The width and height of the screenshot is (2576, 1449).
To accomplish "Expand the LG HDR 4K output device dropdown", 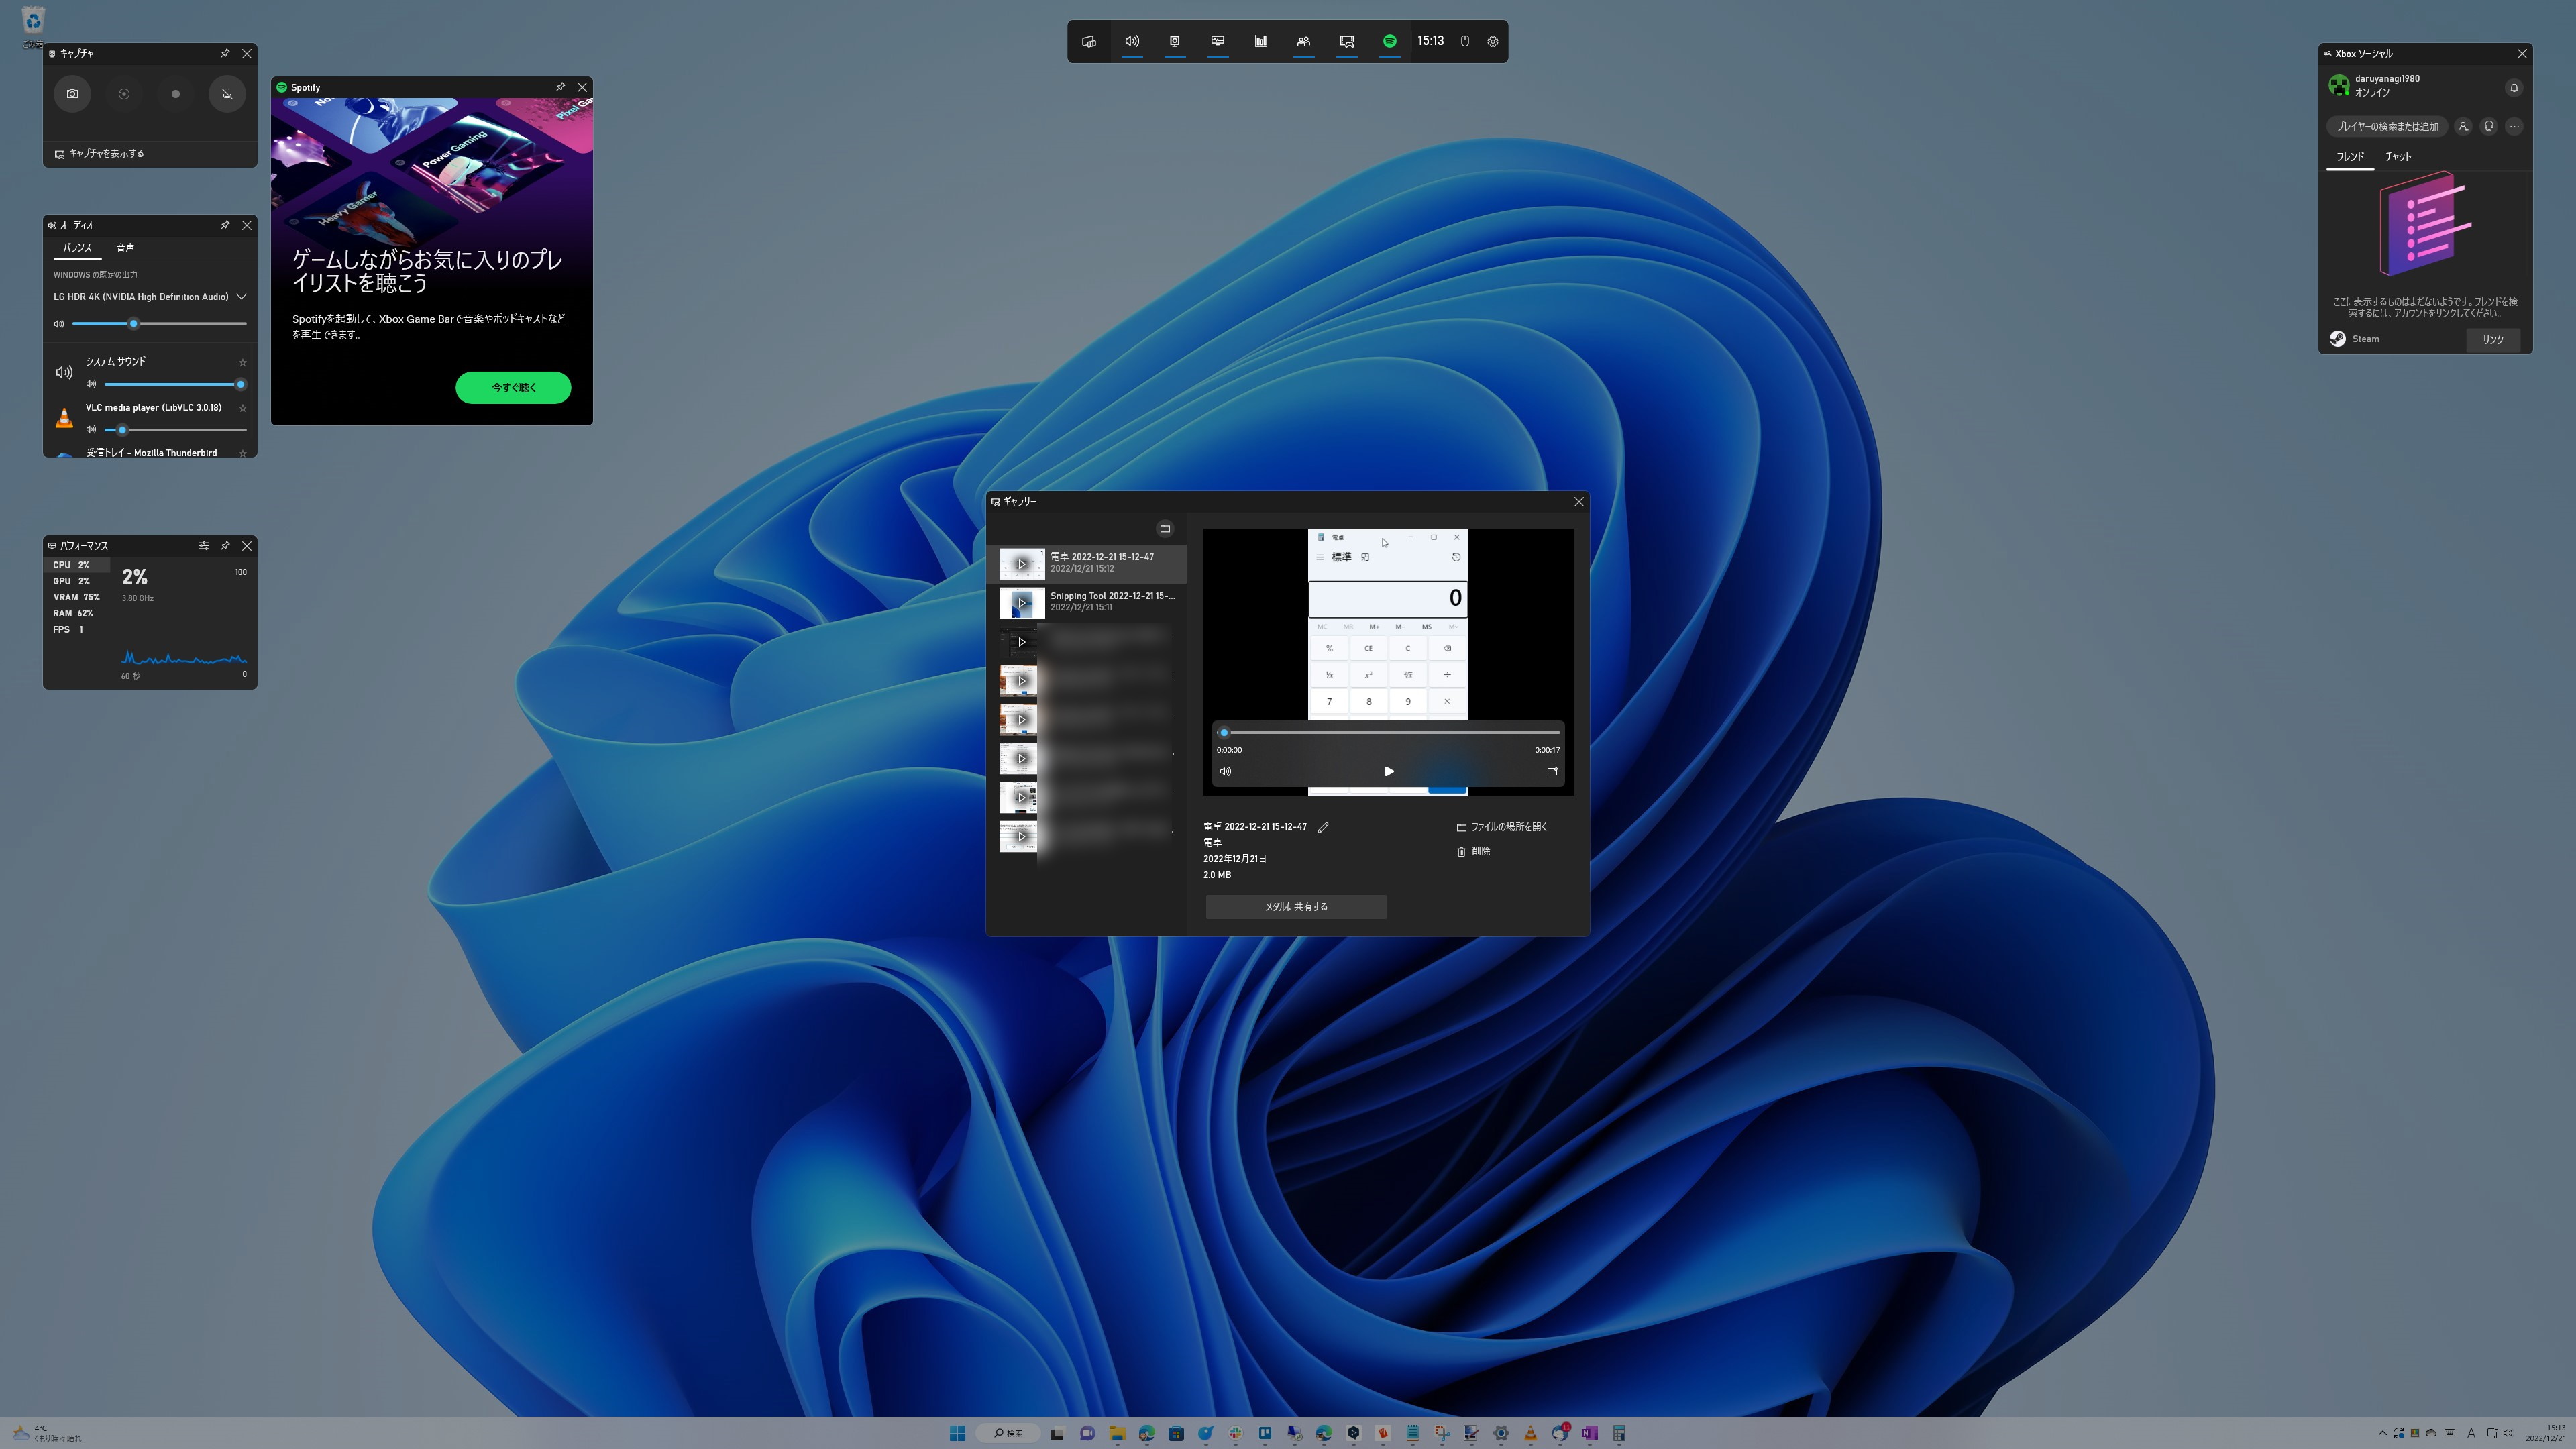I will pos(241,297).
